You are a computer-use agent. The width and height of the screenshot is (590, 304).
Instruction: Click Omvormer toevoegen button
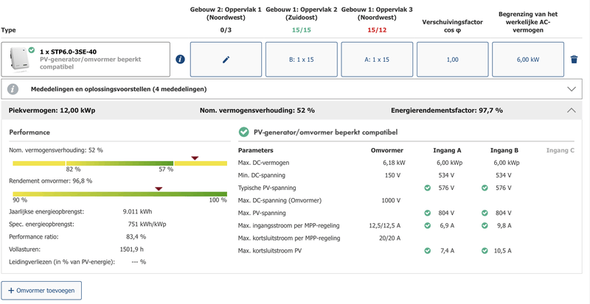pyautogui.click(x=42, y=291)
